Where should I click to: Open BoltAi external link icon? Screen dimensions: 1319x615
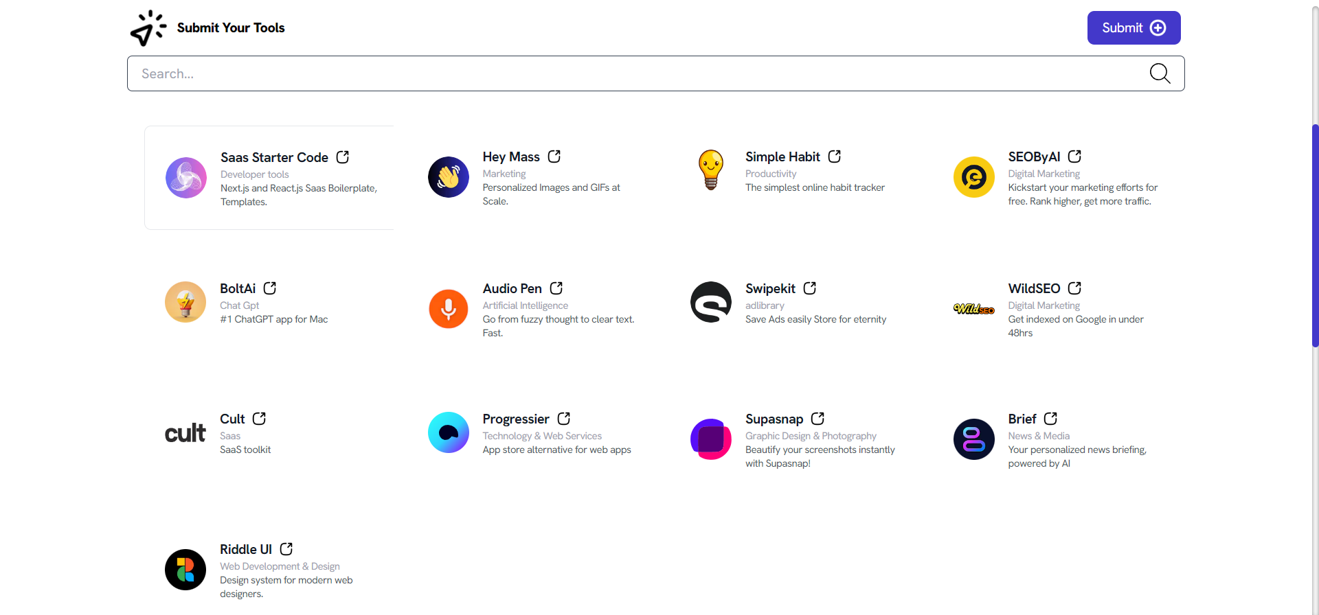[x=270, y=288]
